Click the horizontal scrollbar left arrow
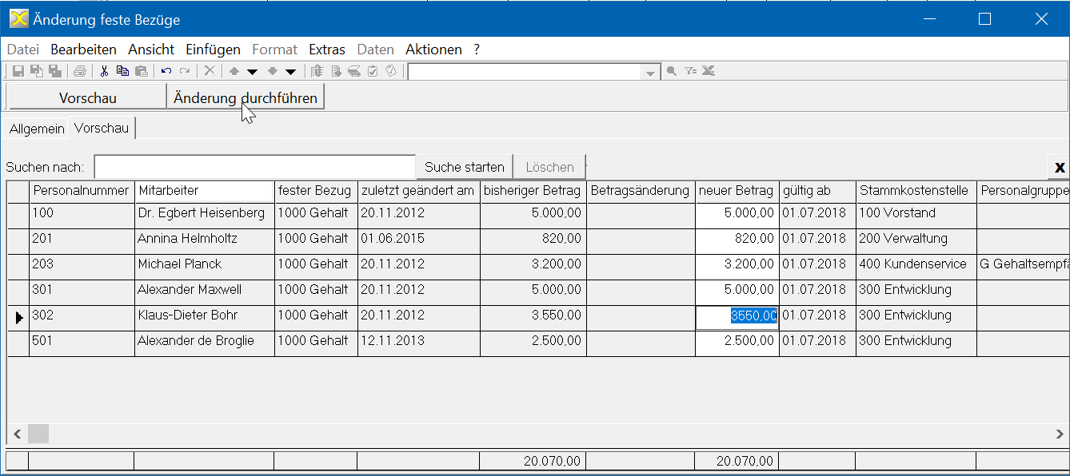 18,434
